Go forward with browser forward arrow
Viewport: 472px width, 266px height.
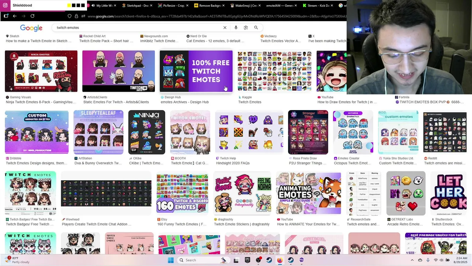click(24, 16)
